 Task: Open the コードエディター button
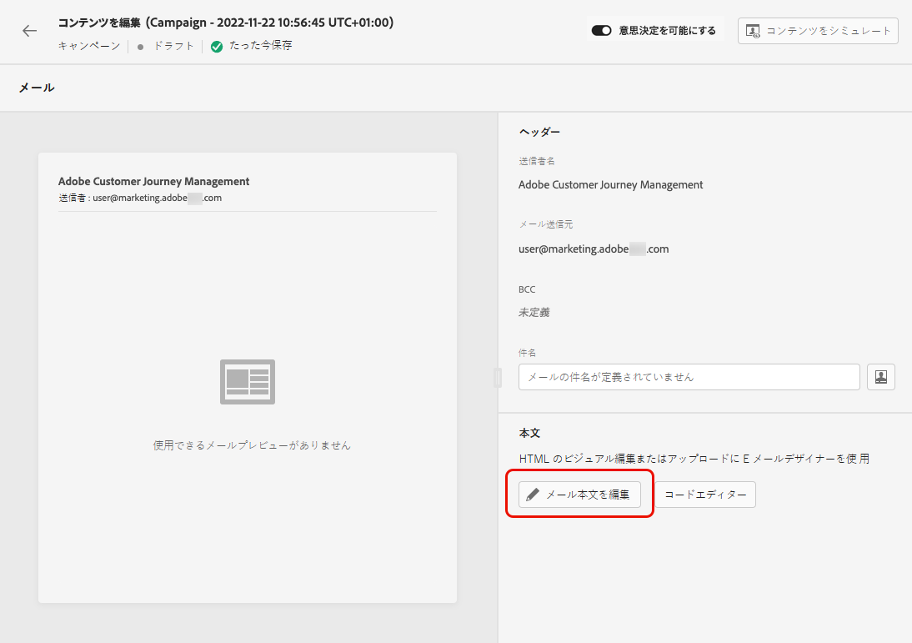(x=705, y=495)
